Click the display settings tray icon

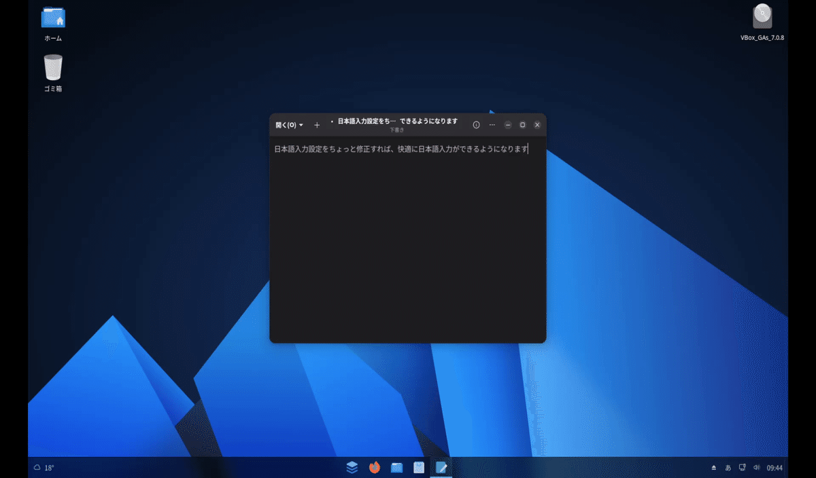point(742,468)
